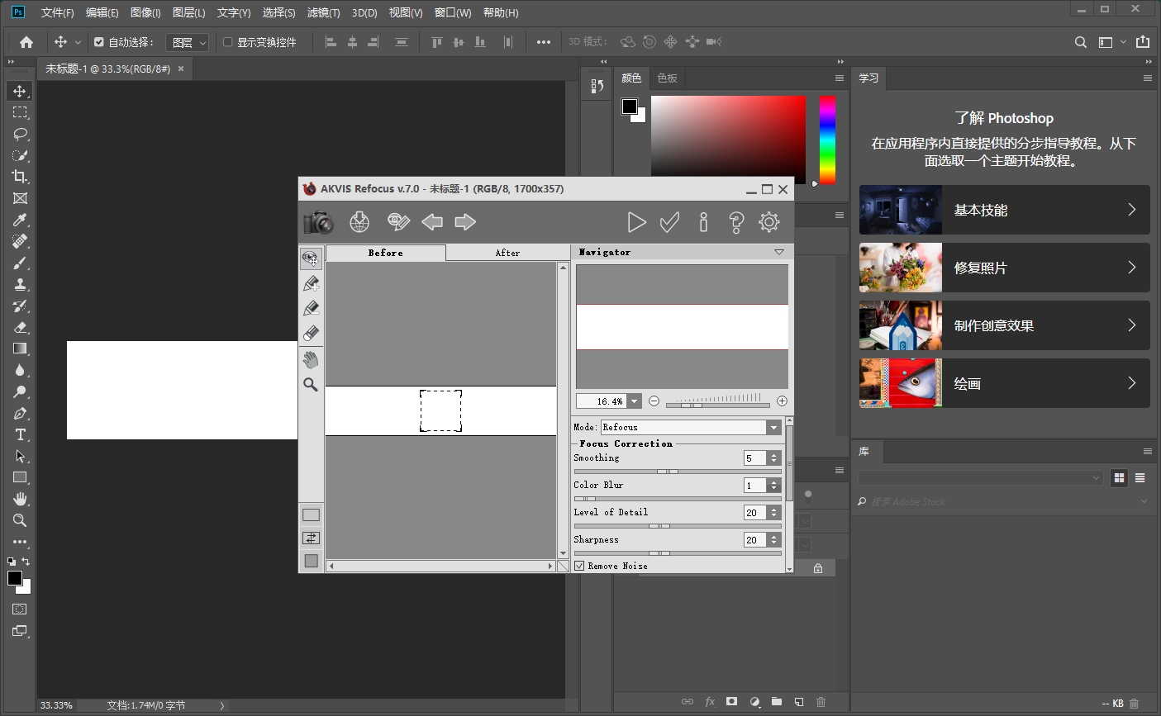
Task: Click the hue spectrum strip
Action: click(x=827, y=139)
